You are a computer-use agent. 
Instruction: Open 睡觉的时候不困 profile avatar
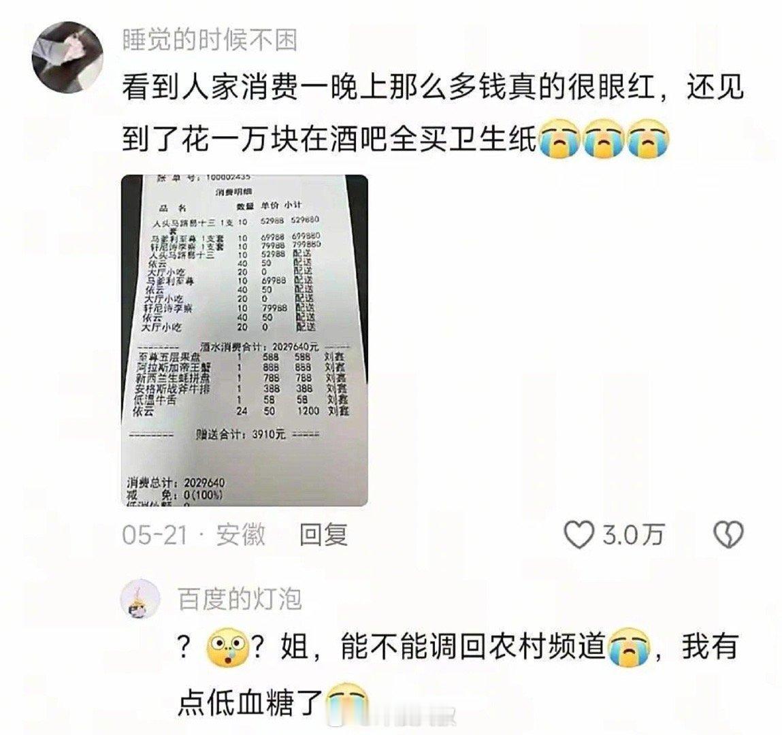pos(67,57)
